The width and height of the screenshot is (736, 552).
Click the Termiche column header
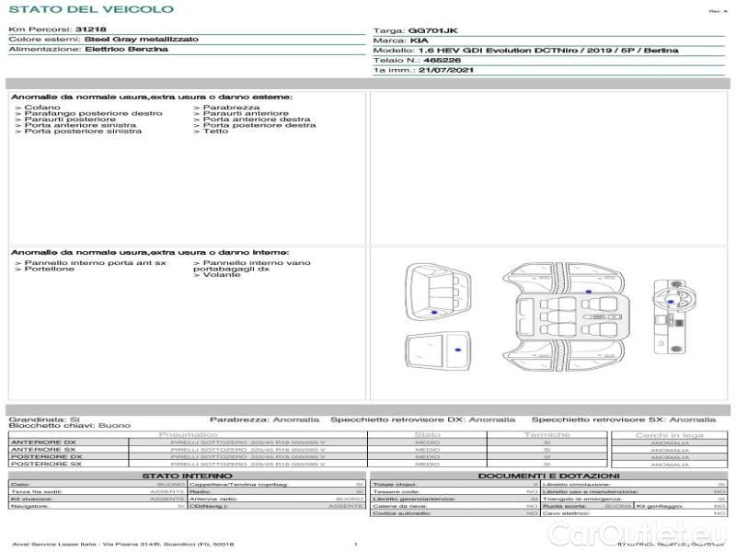point(547,434)
